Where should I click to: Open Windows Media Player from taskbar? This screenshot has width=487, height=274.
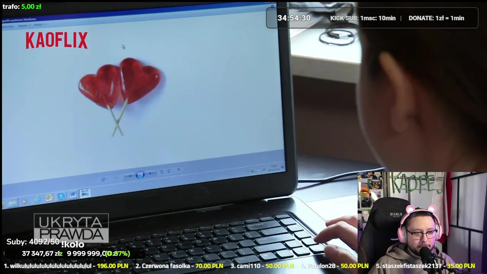click(25, 202)
